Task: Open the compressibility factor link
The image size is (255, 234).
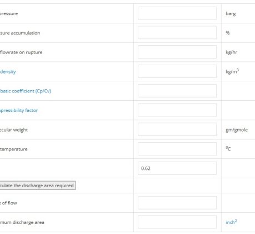Action: pos(19,110)
